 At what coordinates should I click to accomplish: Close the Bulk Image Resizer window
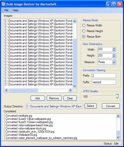click(120, 4)
